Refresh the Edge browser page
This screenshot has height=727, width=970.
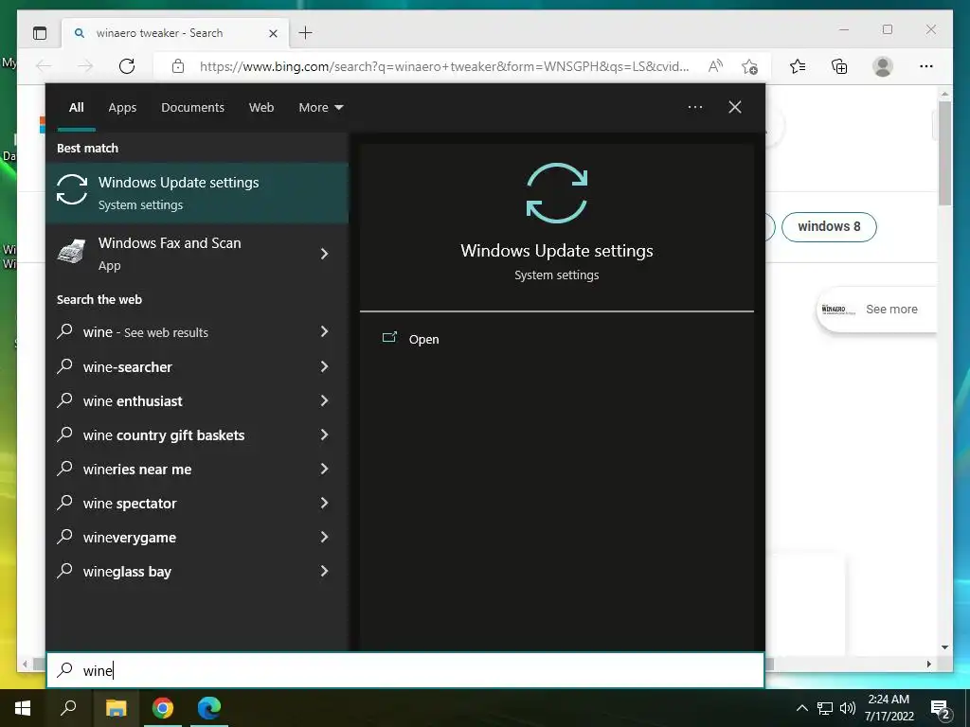(127, 66)
